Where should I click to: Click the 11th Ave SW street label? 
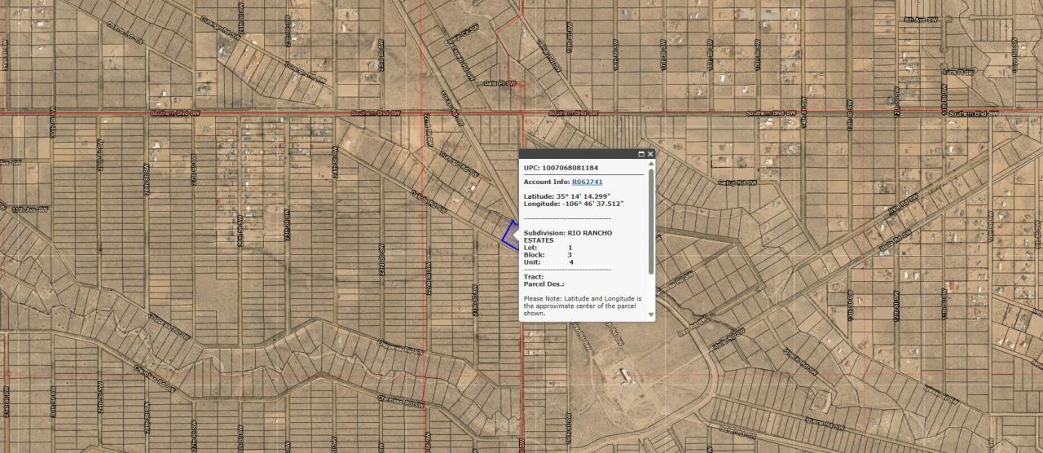tap(31, 209)
